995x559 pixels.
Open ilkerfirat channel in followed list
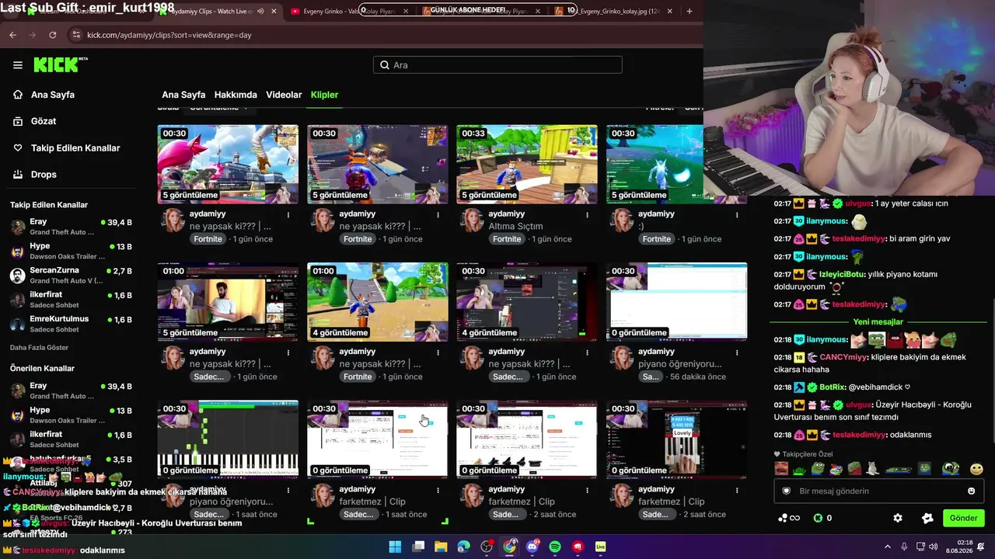click(x=70, y=300)
